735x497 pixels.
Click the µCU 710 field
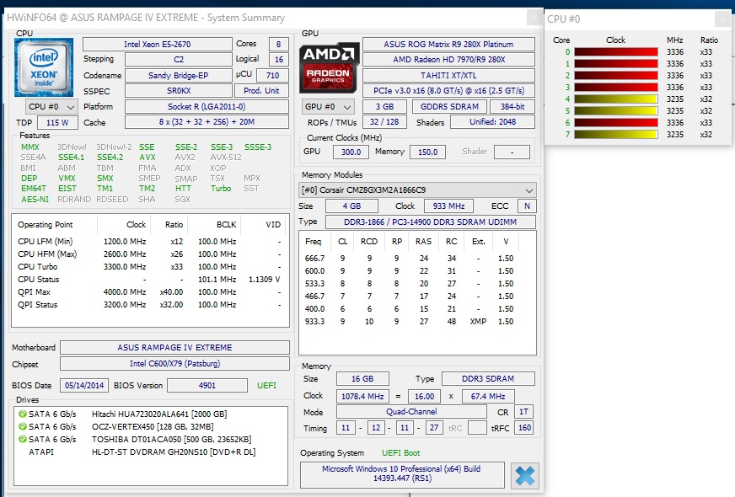click(x=272, y=76)
